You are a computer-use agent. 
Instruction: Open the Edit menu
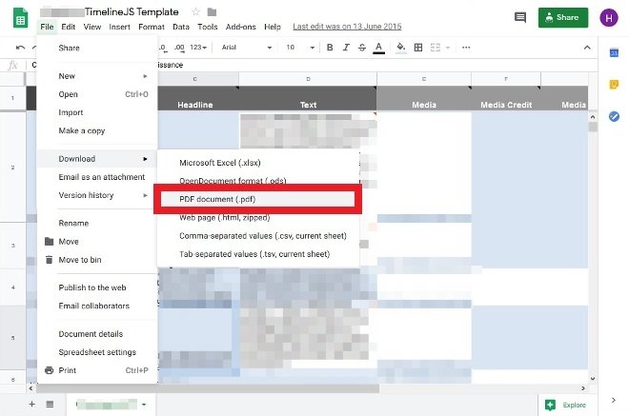pyautogui.click(x=69, y=27)
